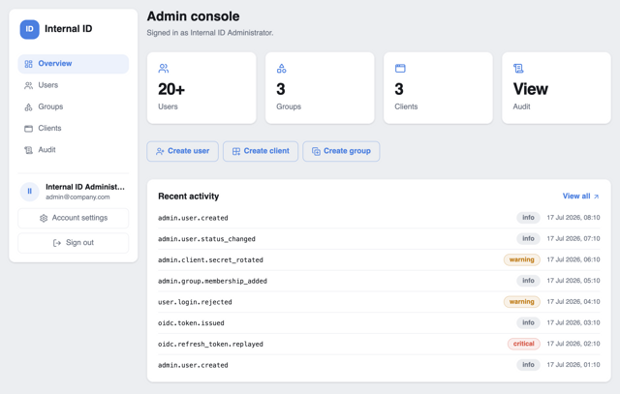
Task: Click the Sign out arrow icon
Action: tap(57, 243)
